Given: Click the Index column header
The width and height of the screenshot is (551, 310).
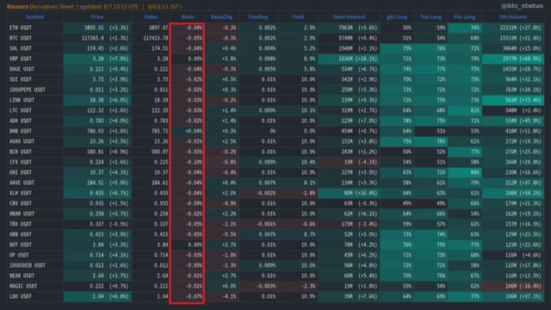Looking at the screenshot, I should click(151, 17).
